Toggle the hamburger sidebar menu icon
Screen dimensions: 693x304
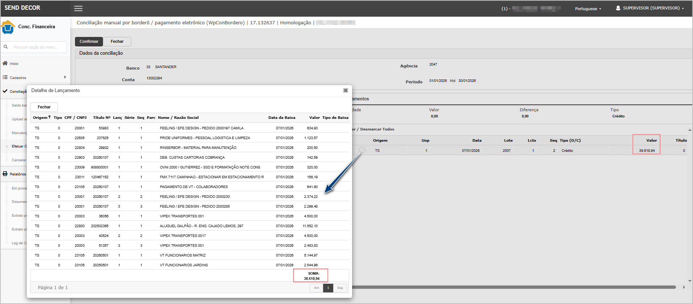pyautogui.click(x=78, y=8)
